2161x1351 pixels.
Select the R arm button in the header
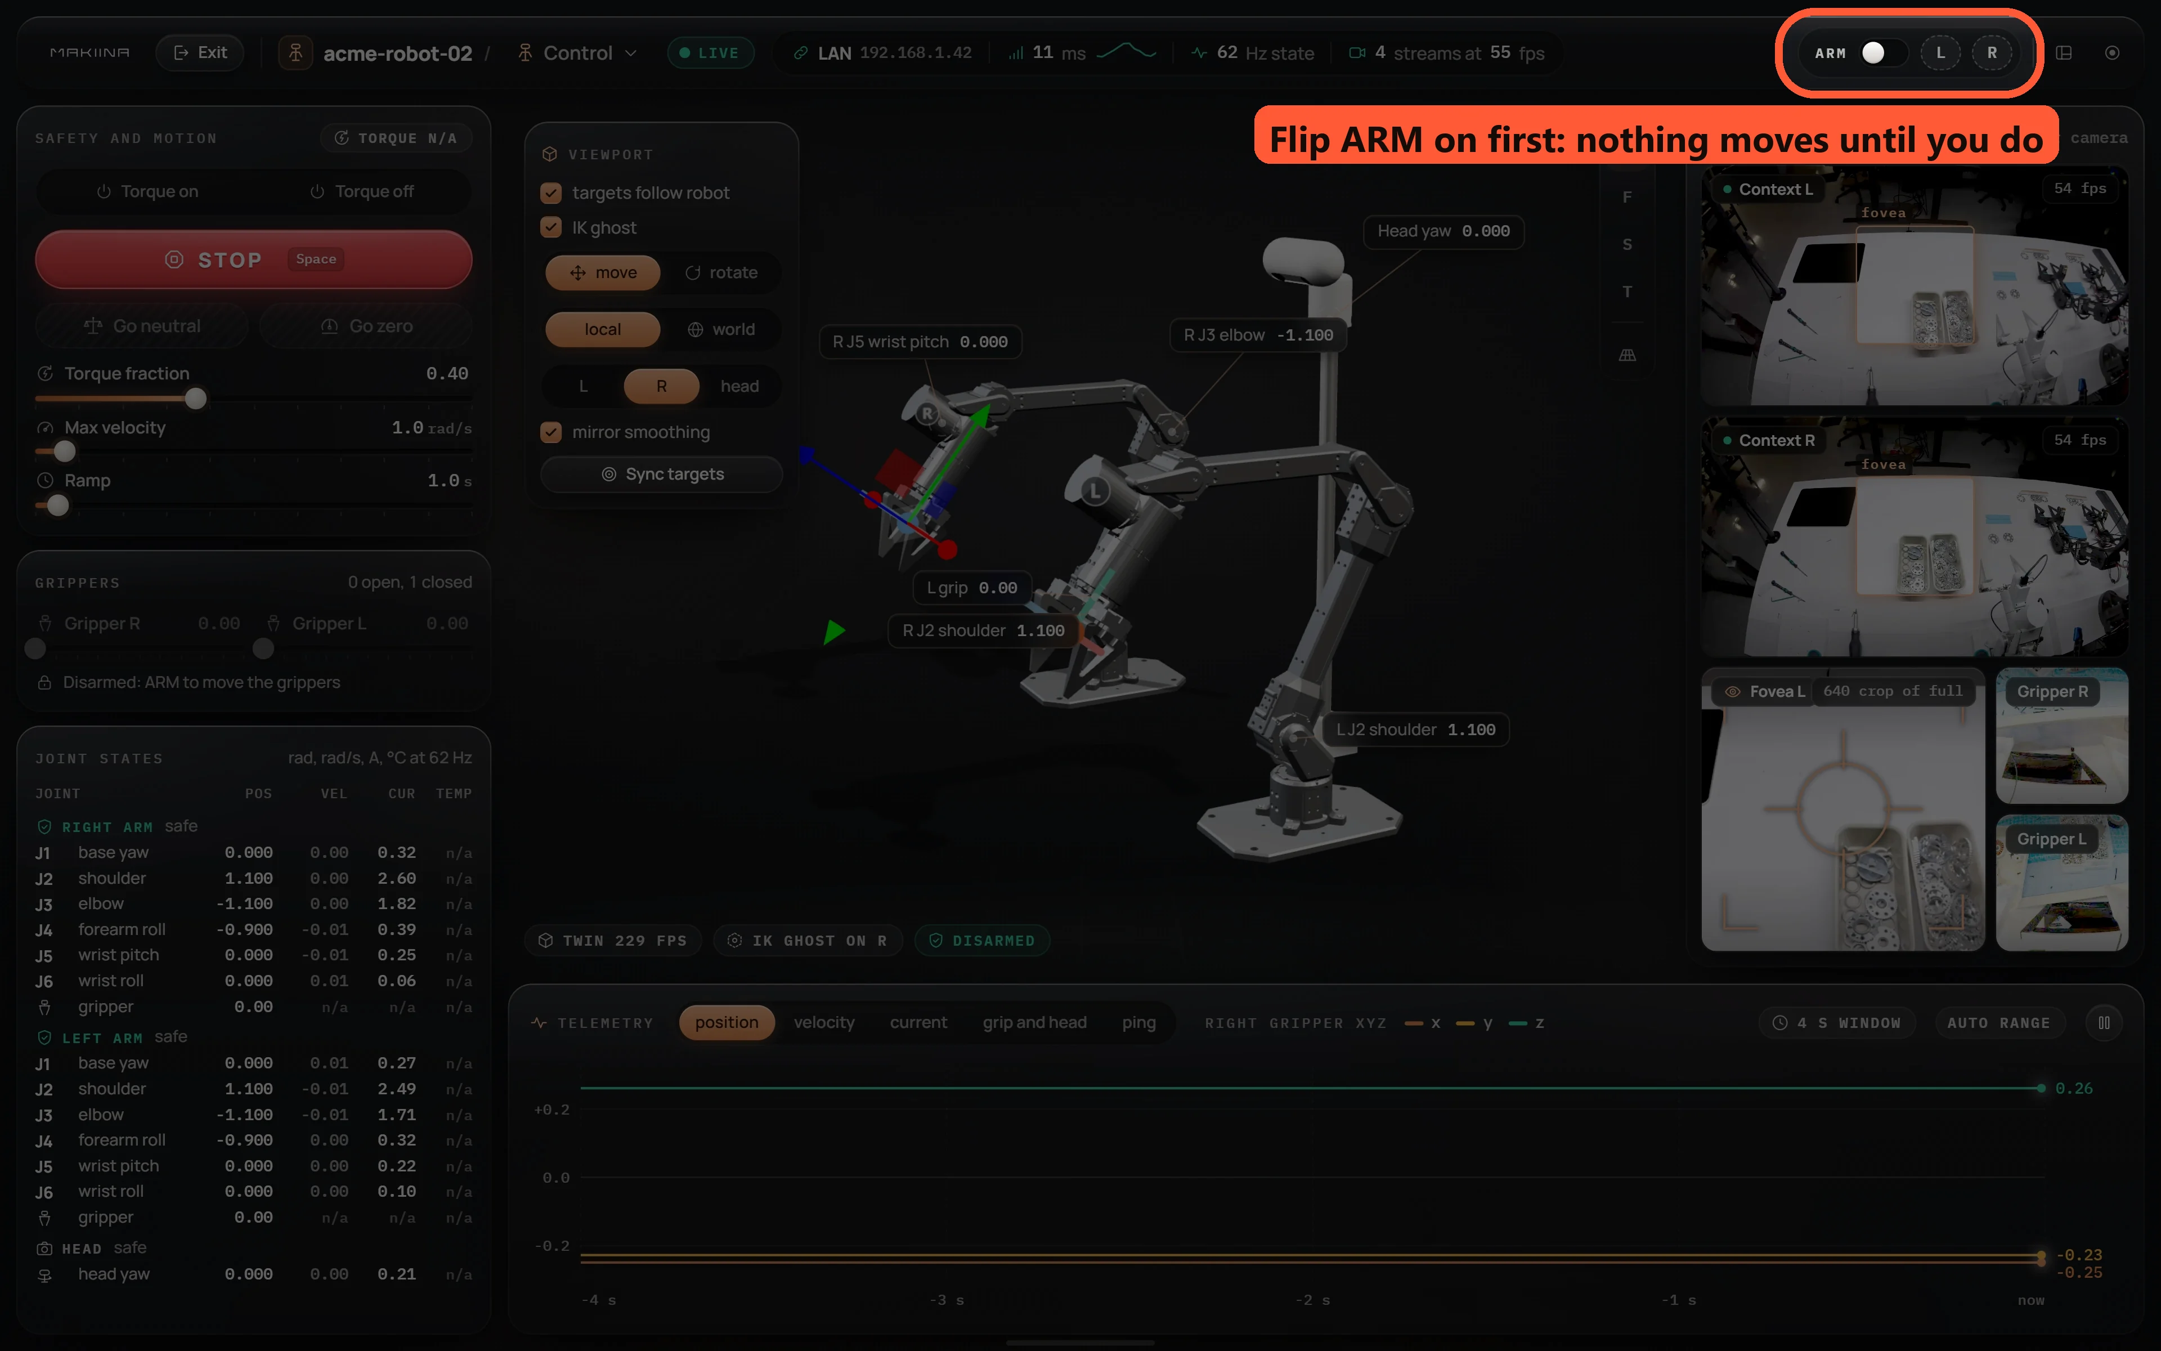[x=1992, y=53]
